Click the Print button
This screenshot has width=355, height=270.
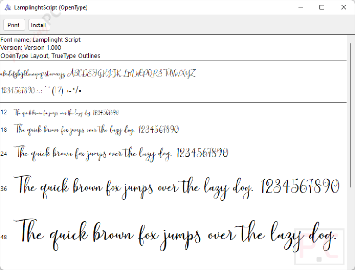(14, 25)
